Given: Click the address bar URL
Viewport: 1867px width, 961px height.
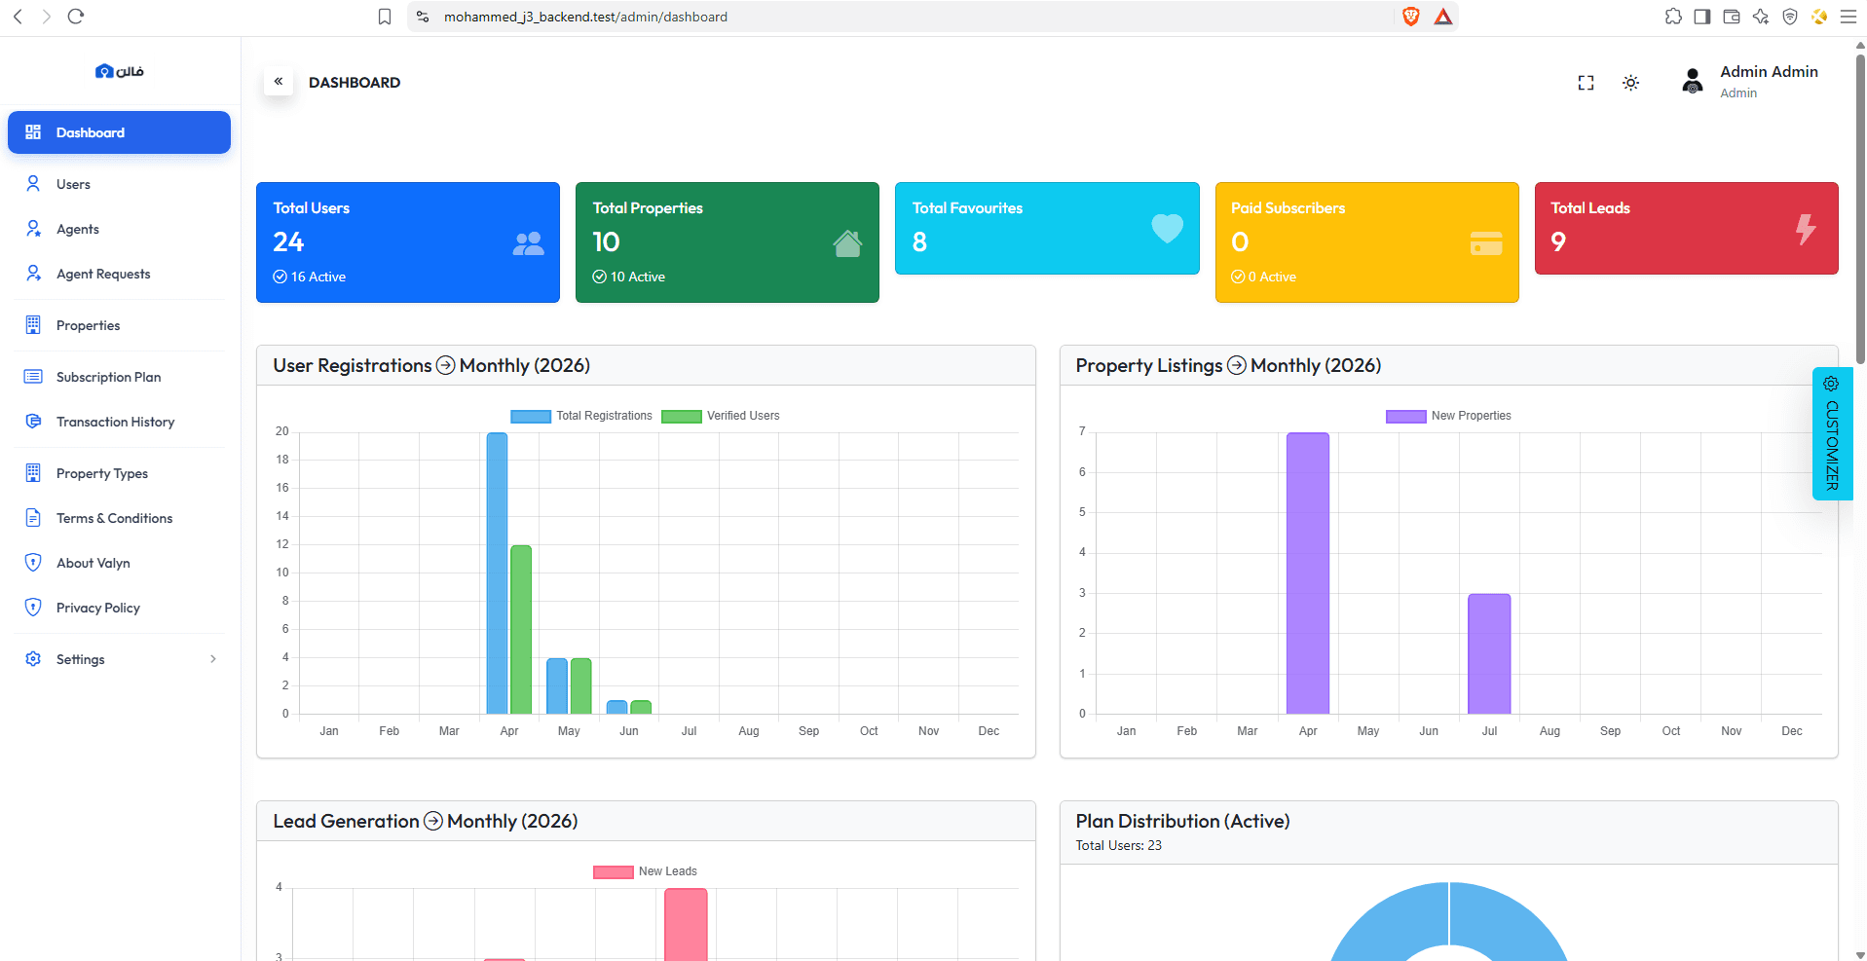Looking at the screenshot, I should [585, 17].
